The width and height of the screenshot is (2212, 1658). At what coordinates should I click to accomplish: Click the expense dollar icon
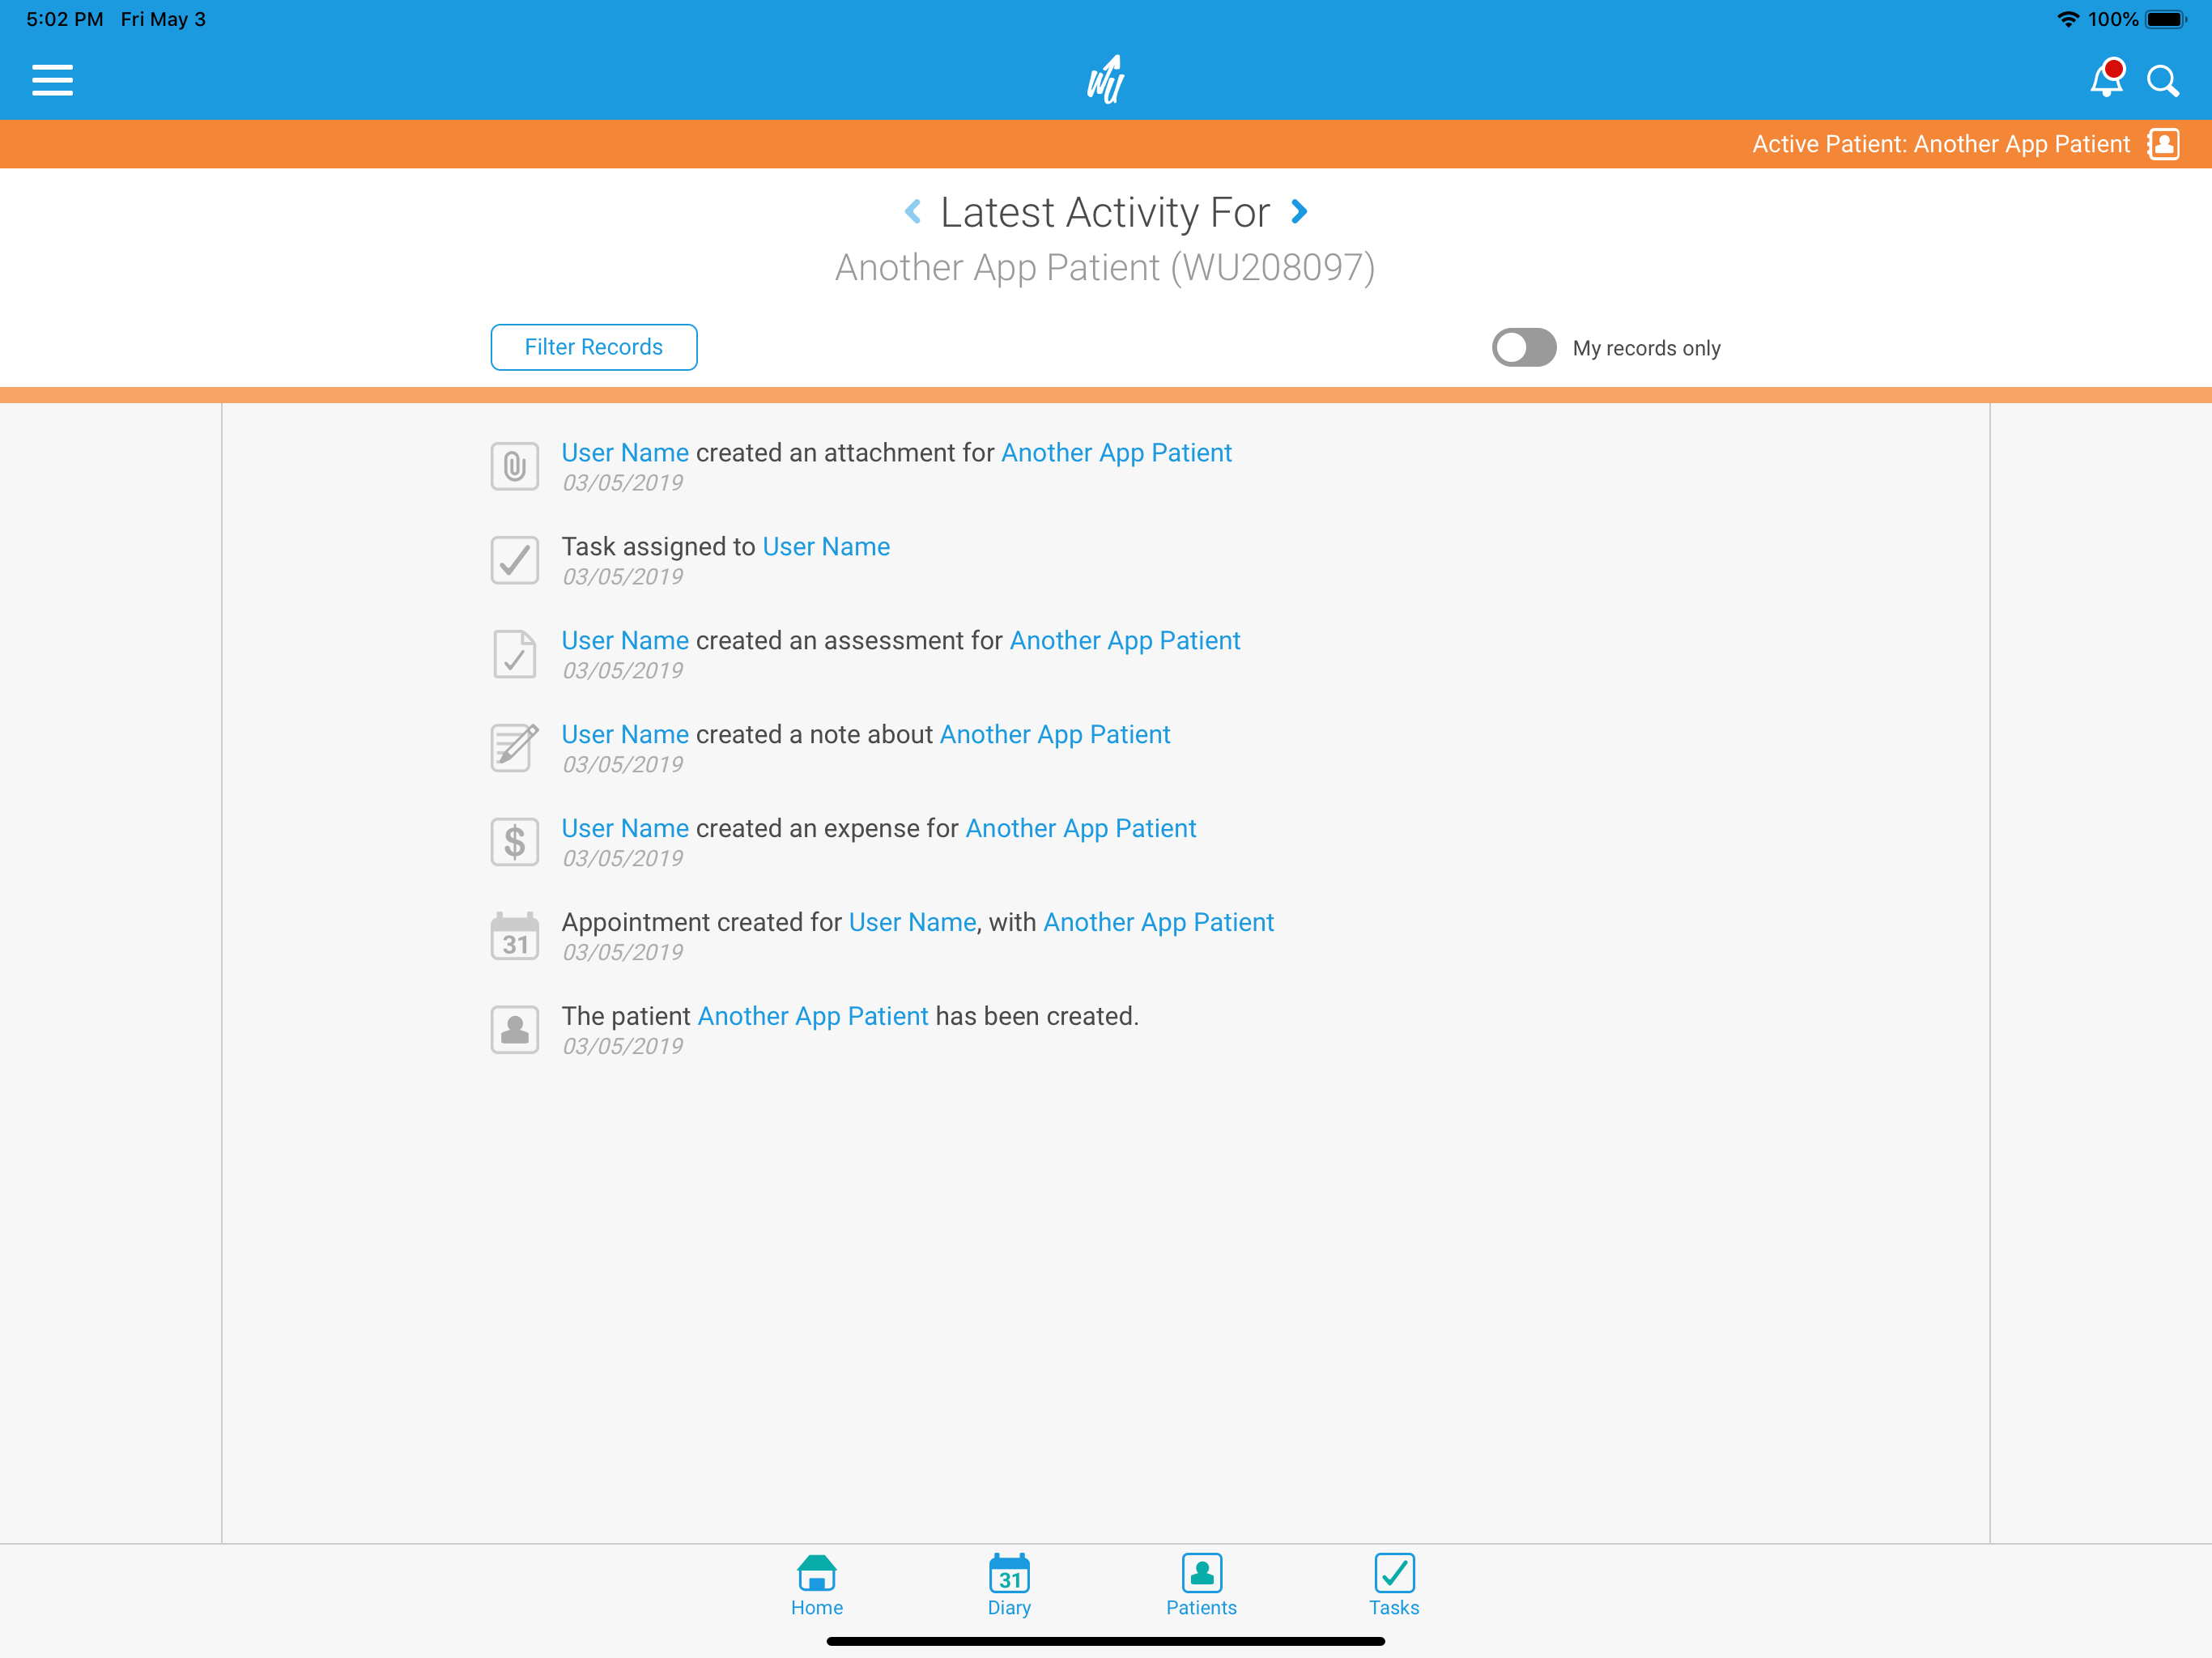515,842
